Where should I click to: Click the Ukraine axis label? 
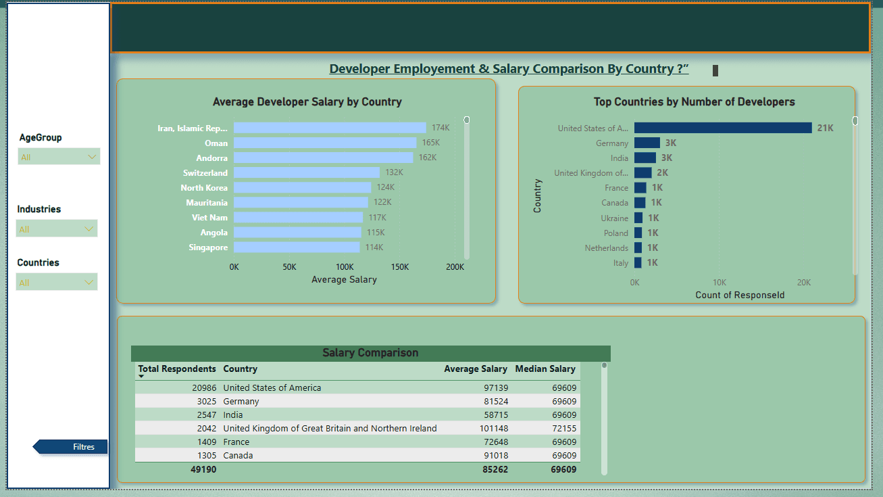(615, 218)
